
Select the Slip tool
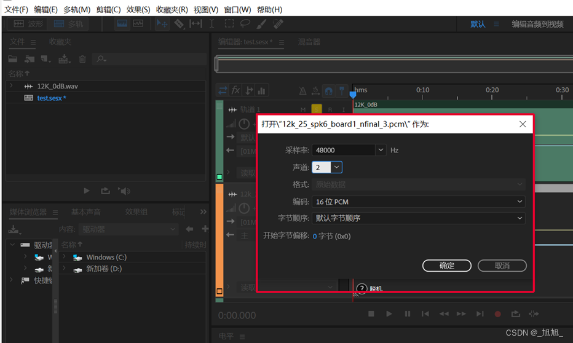(x=196, y=24)
